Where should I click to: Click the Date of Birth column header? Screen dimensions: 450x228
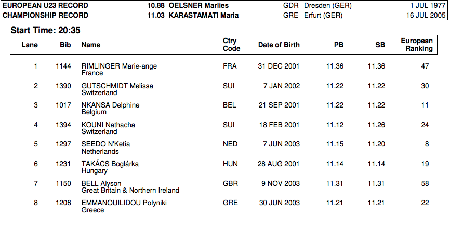pyautogui.click(x=279, y=45)
